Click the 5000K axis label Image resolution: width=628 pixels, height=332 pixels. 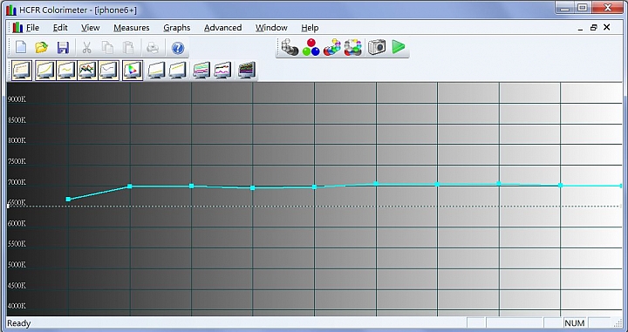tap(17, 265)
